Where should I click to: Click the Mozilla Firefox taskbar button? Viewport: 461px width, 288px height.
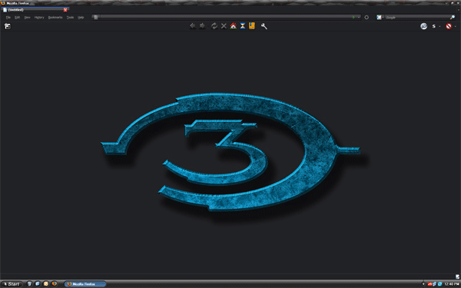pos(85,284)
